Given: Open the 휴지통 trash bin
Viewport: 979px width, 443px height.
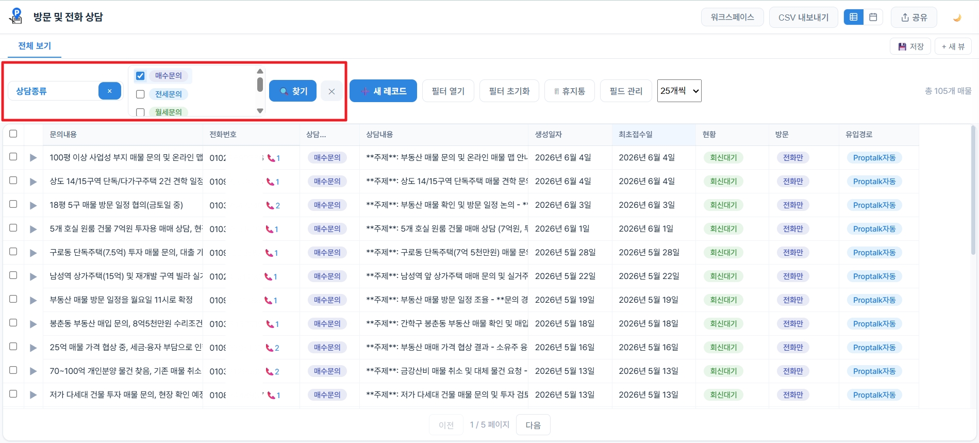Looking at the screenshot, I should [570, 91].
